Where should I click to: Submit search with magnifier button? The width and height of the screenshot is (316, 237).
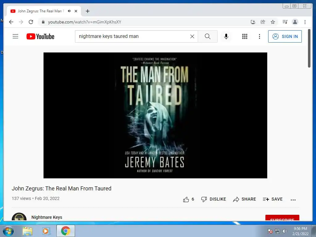(x=208, y=36)
